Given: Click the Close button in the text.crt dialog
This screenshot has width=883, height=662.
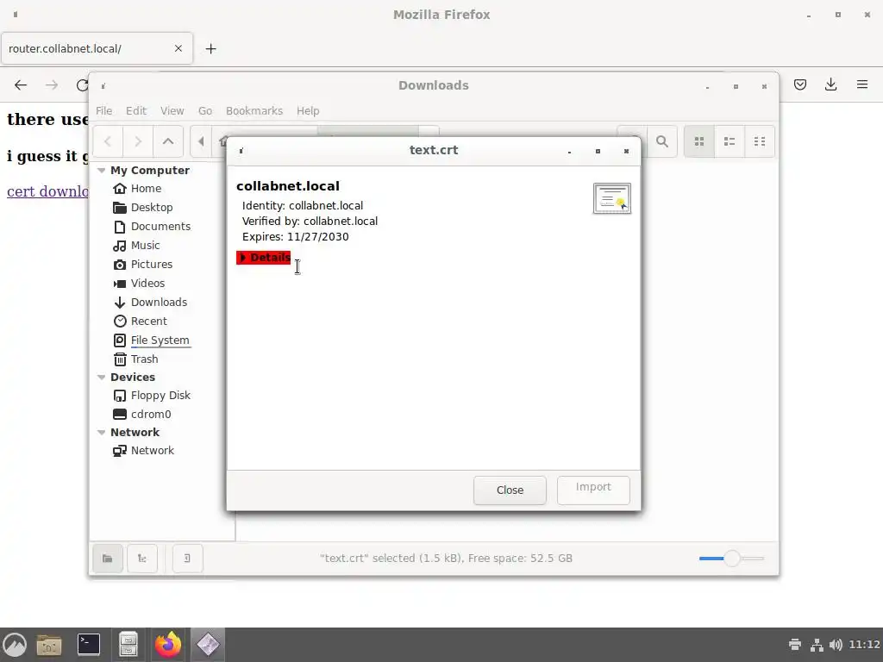Looking at the screenshot, I should click(510, 490).
